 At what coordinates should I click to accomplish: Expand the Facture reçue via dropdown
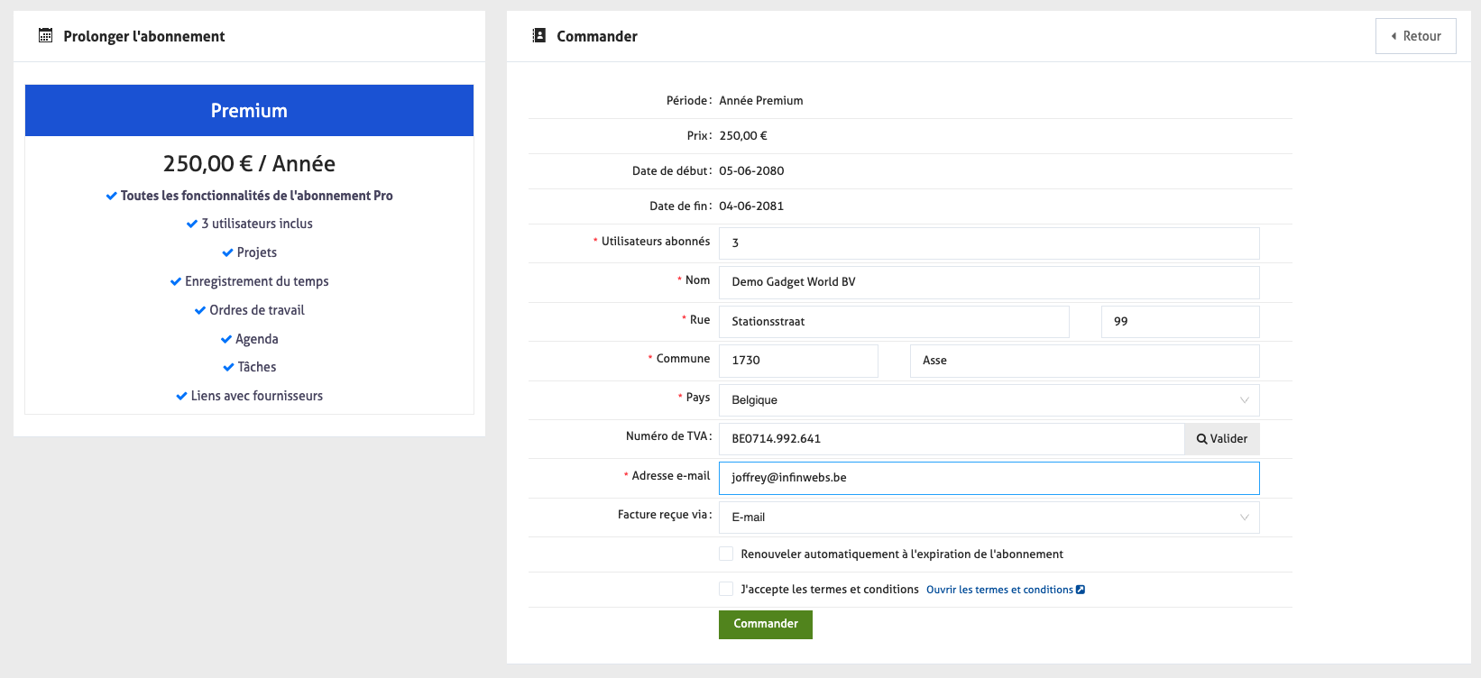(x=989, y=518)
